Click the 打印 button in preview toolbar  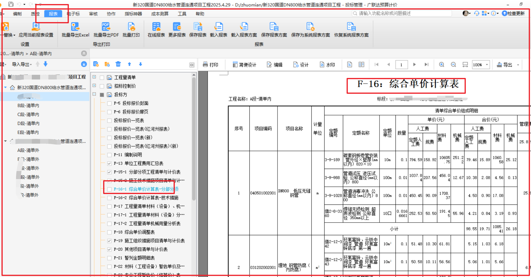point(211,65)
